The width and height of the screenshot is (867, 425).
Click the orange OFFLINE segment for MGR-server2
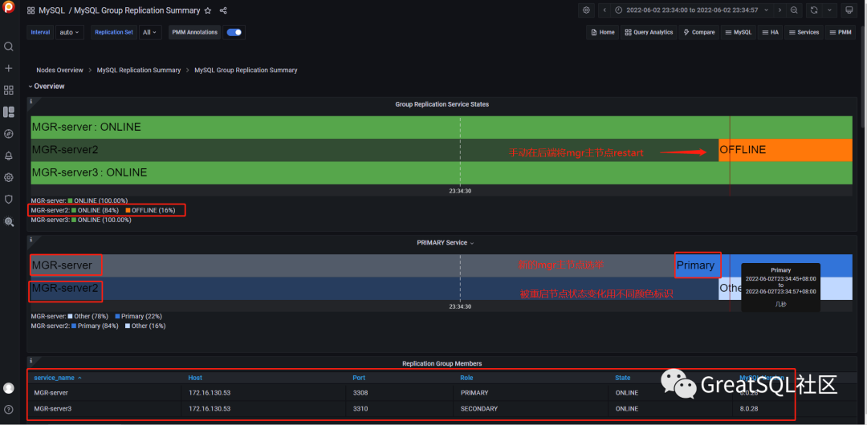click(x=785, y=150)
